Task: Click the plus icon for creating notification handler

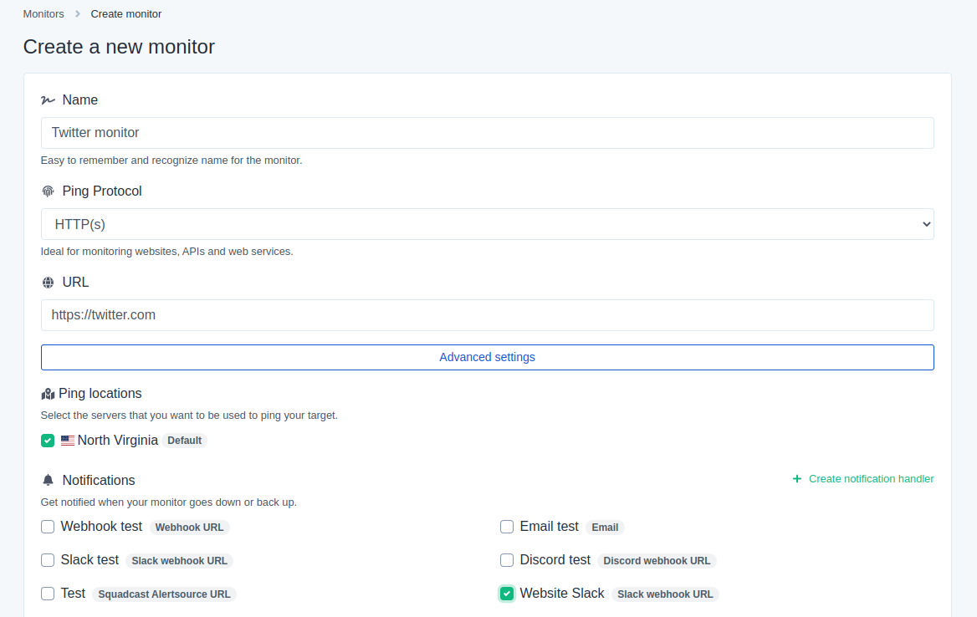Action: [x=796, y=479]
